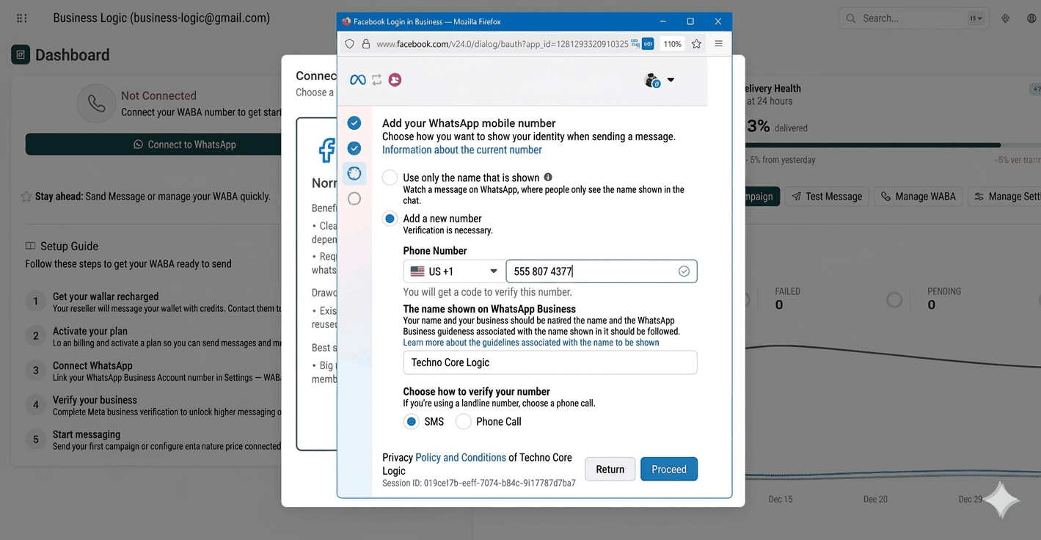This screenshot has height=540, width=1041.
Task: Click the theme settings icon next to search
Action: [x=1006, y=18]
